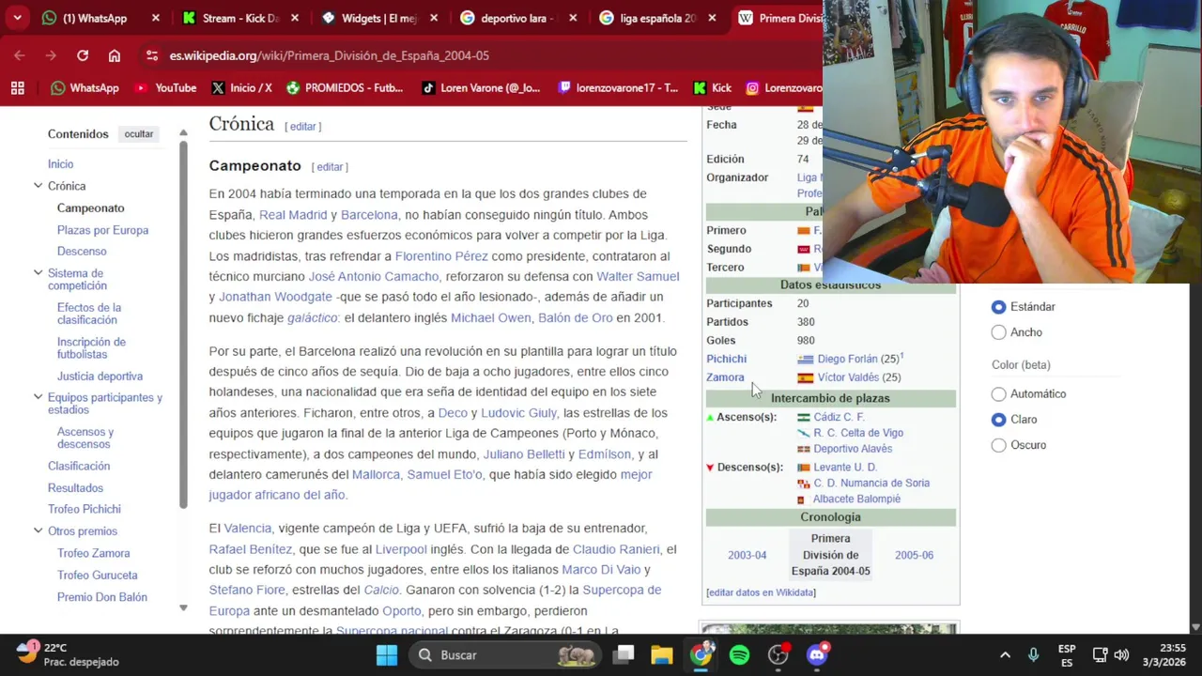1202x676 pixels.
Task: Click the browser forward arrow
Action: pos(51,55)
